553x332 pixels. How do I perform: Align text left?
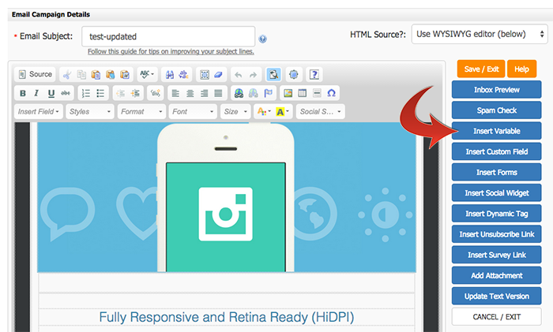(175, 93)
